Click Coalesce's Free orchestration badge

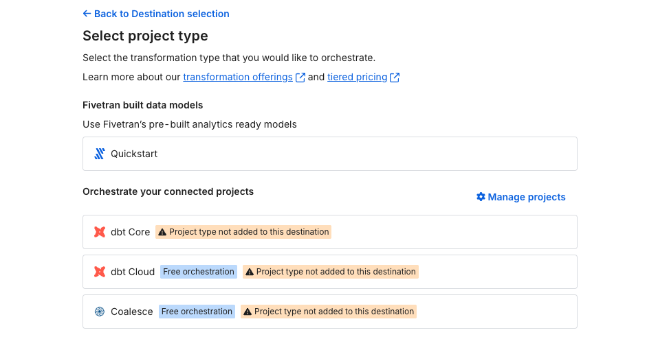197,312
